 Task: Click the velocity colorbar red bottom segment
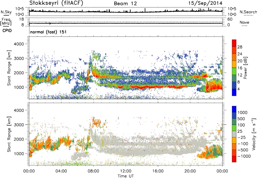234,159
